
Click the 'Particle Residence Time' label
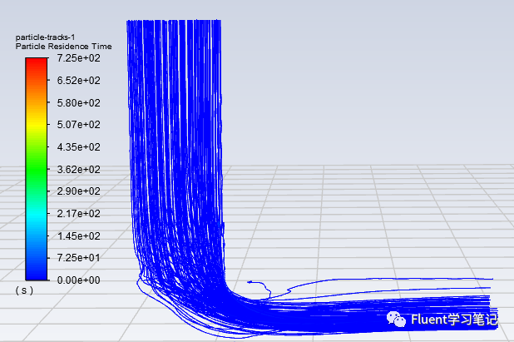pyautogui.click(x=63, y=47)
